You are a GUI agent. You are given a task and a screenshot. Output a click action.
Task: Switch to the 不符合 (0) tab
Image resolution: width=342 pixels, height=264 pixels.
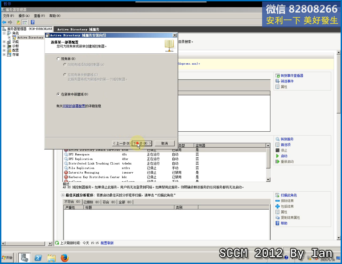tap(72, 202)
